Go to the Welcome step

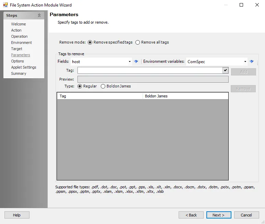coord(19,24)
